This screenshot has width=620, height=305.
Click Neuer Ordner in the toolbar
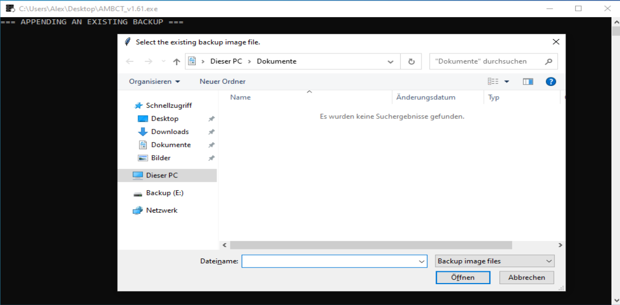222,82
